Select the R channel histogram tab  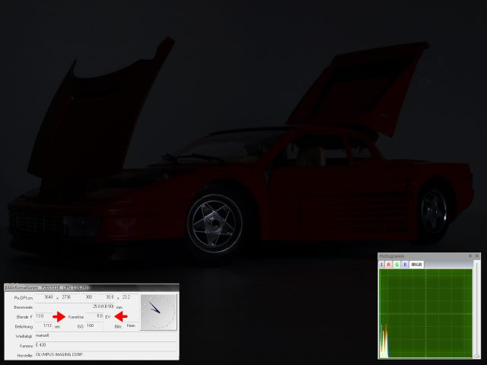coord(389,265)
